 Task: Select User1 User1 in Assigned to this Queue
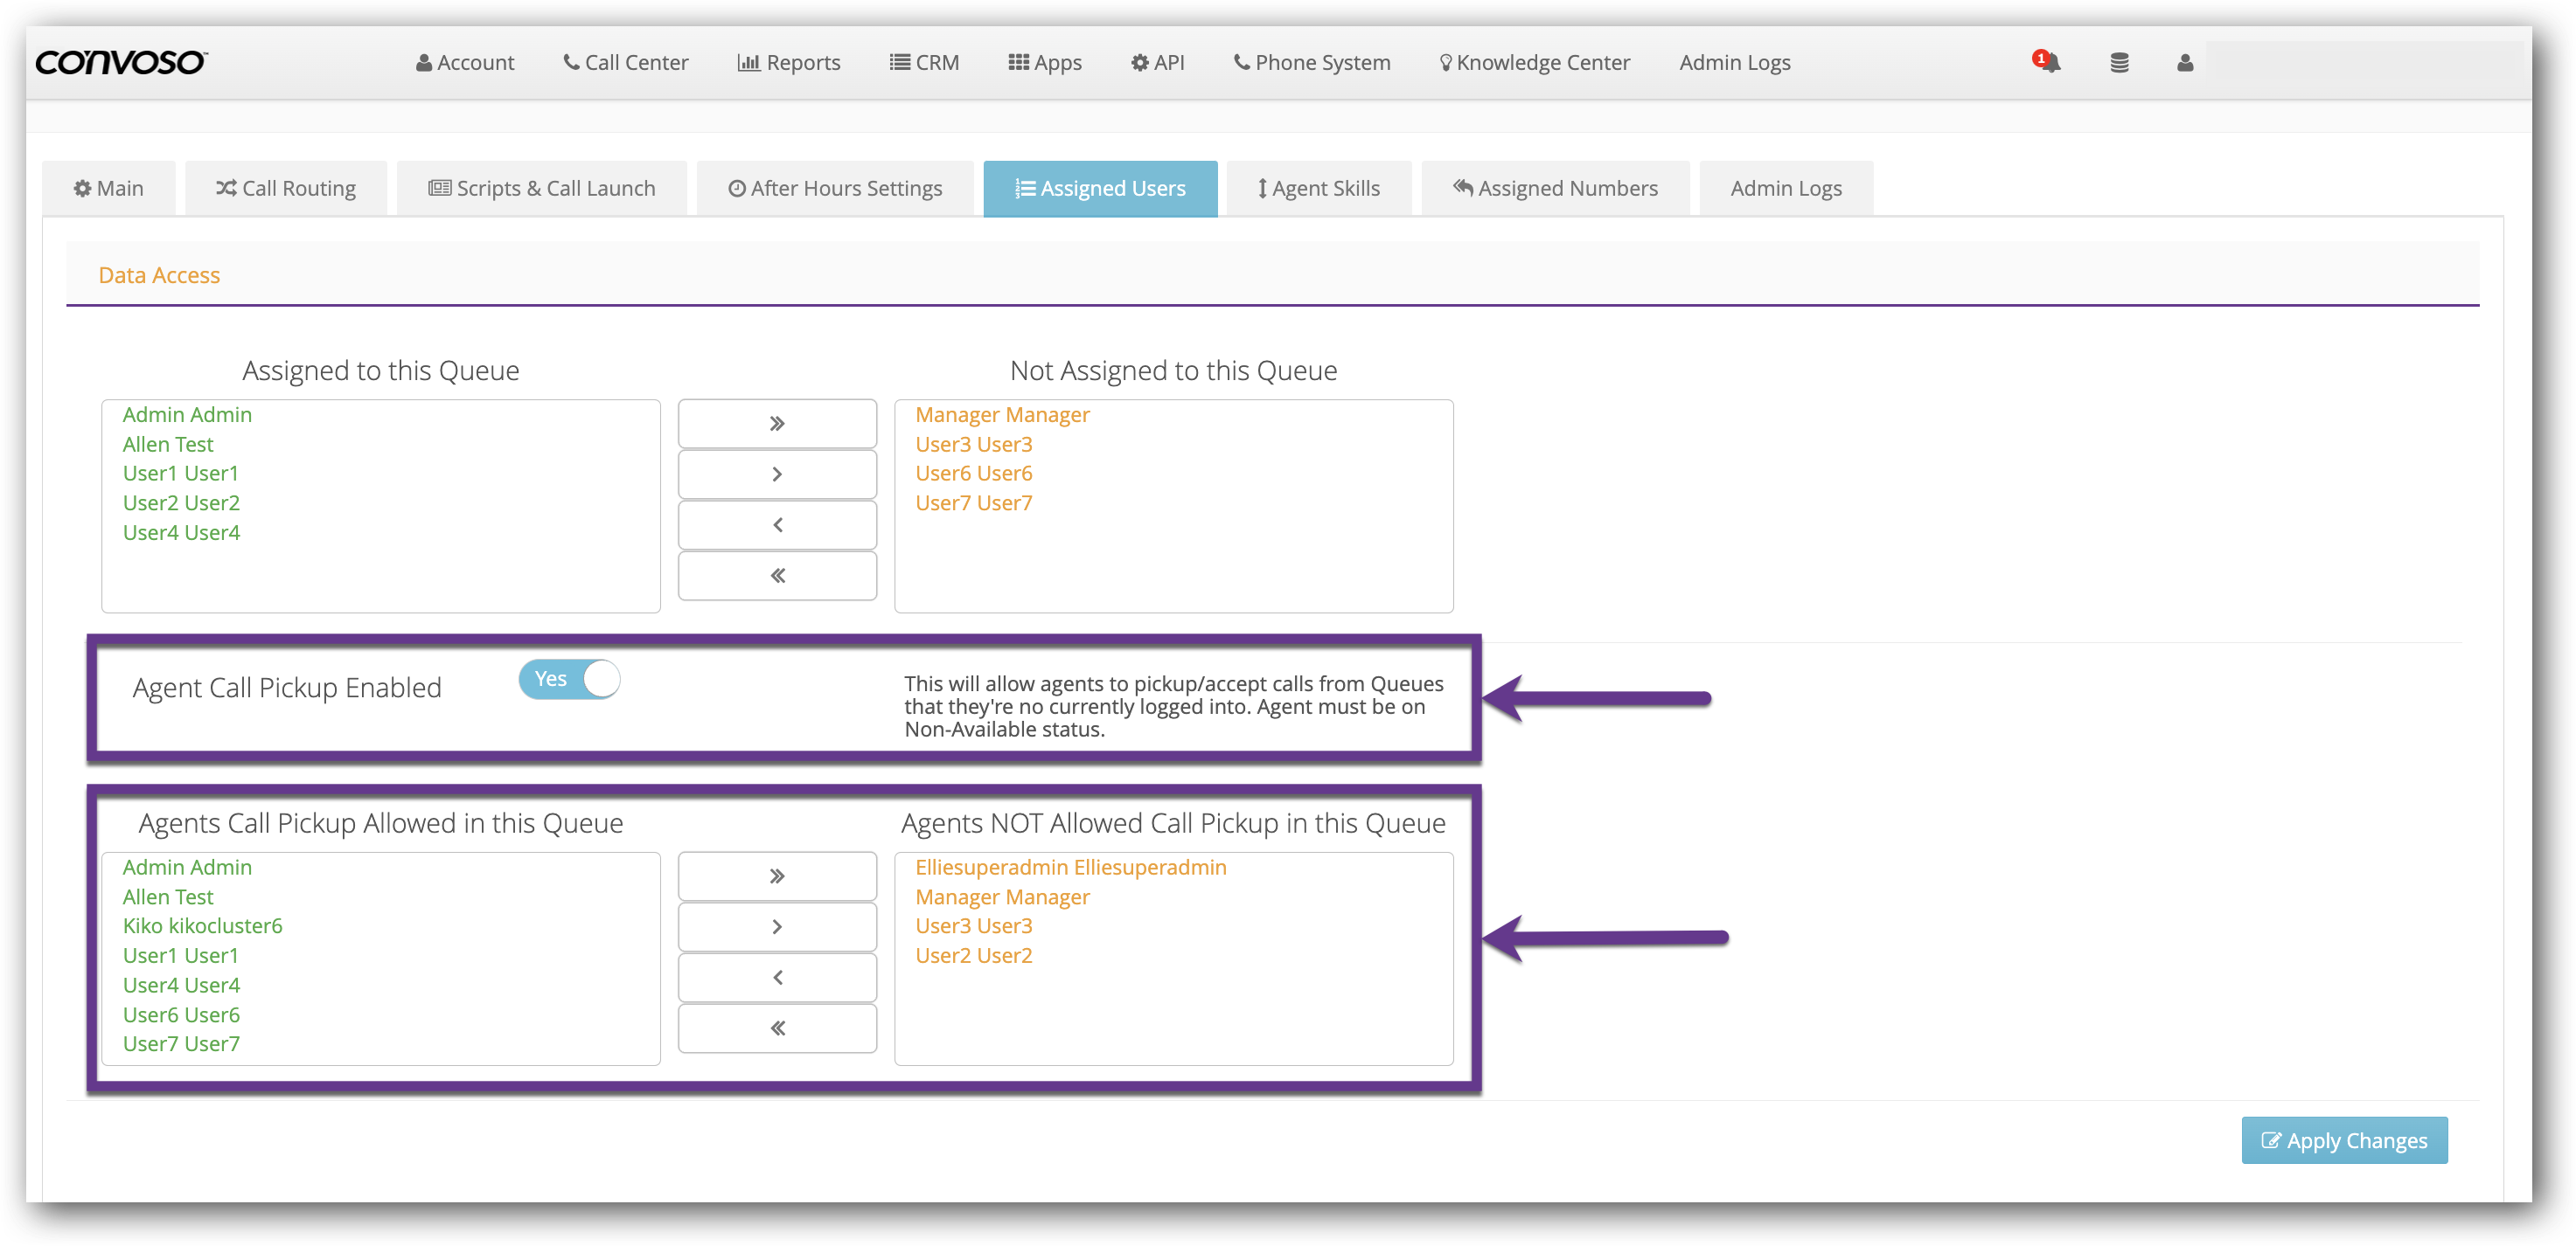[181, 474]
